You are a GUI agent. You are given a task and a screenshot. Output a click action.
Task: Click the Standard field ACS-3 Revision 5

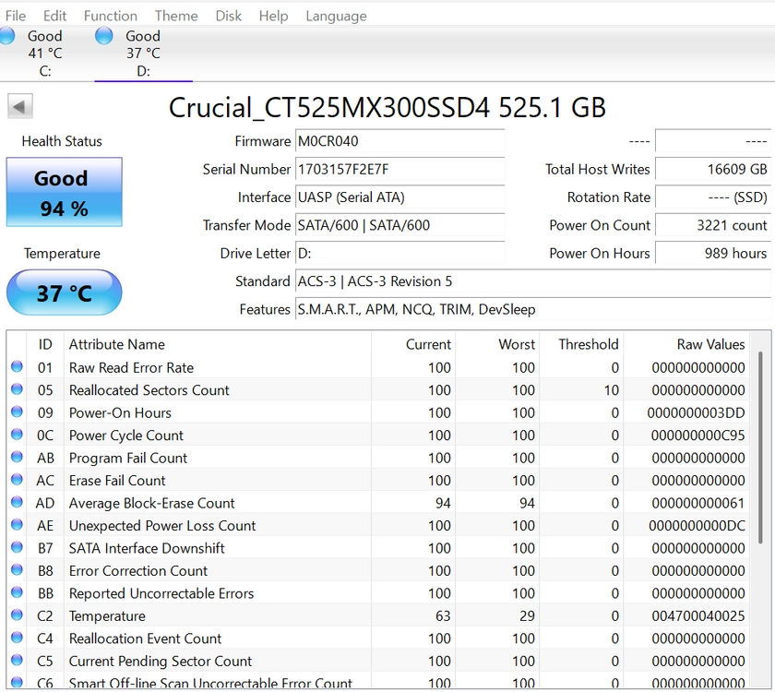pos(533,281)
